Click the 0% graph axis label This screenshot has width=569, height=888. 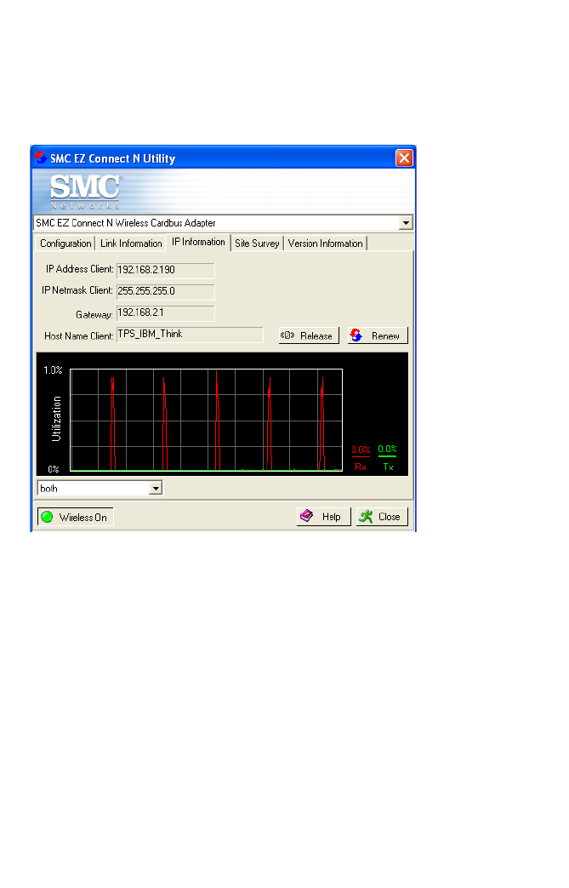(x=54, y=469)
